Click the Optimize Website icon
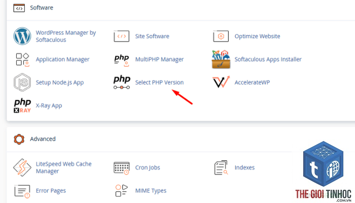The image size is (355, 203). pyautogui.click(x=221, y=36)
